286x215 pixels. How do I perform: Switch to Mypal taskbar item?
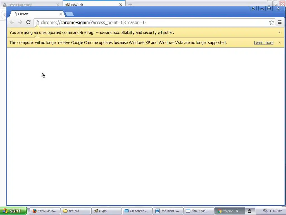click(106, 211)
